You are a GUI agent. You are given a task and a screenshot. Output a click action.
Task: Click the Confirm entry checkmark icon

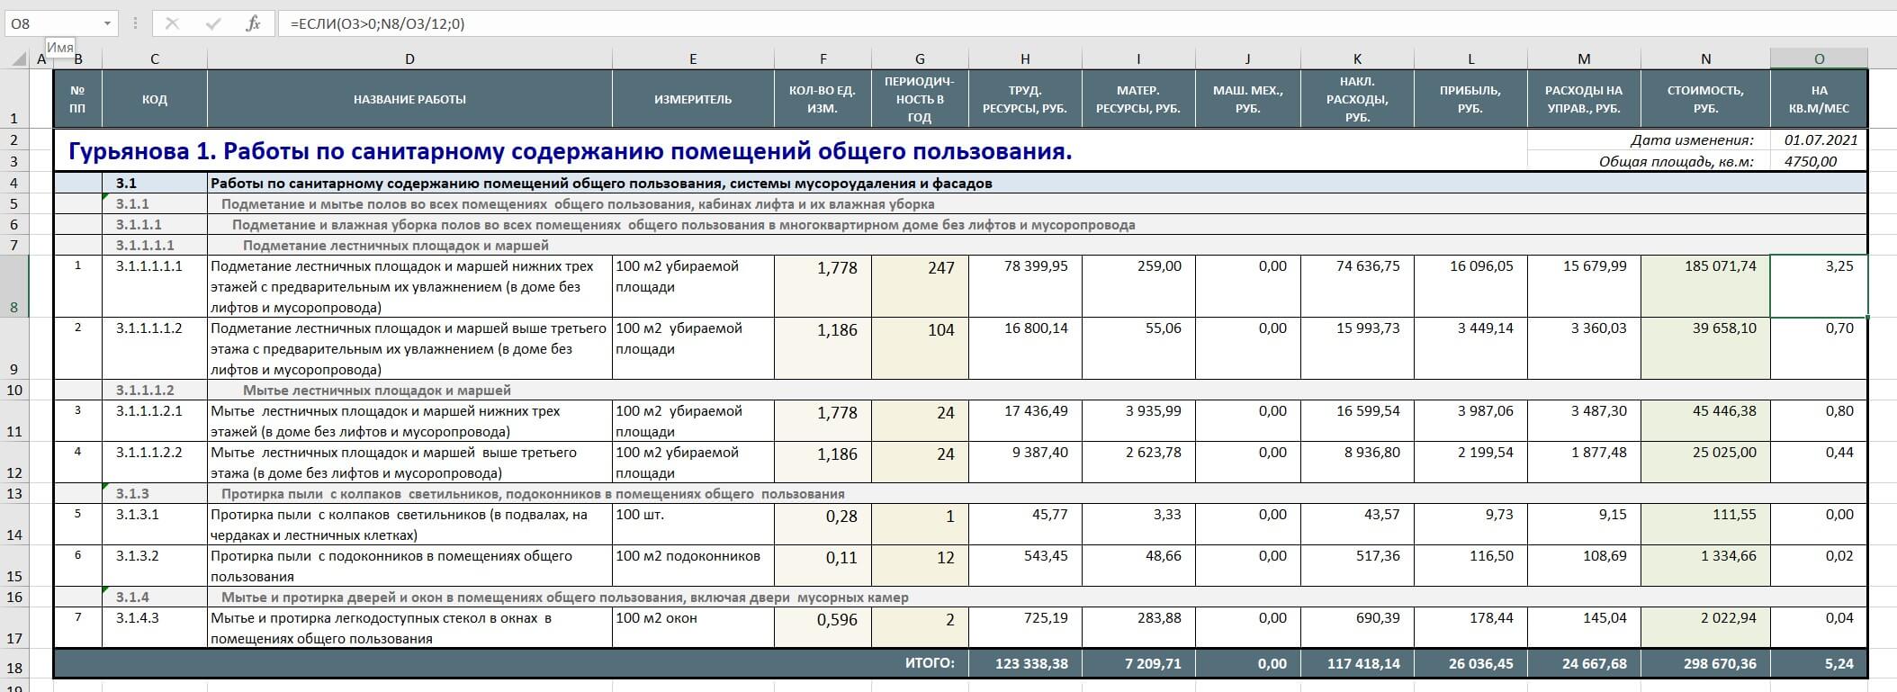coord(213,24)
